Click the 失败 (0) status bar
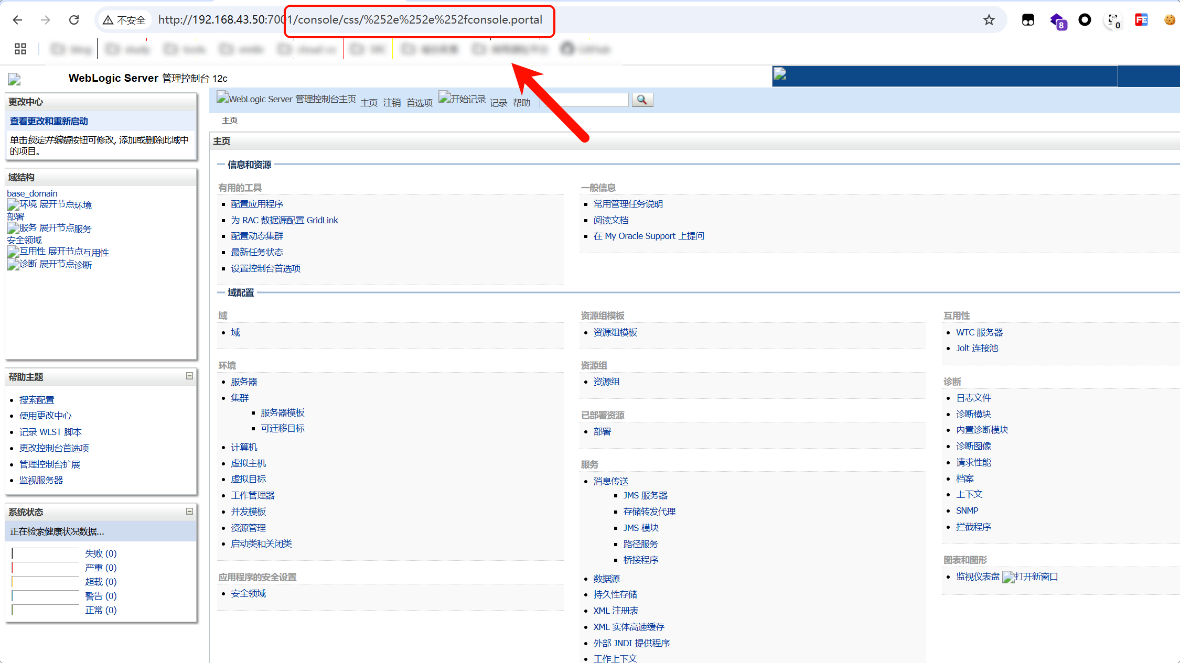 pyautogui.click(x=46, y=553)
